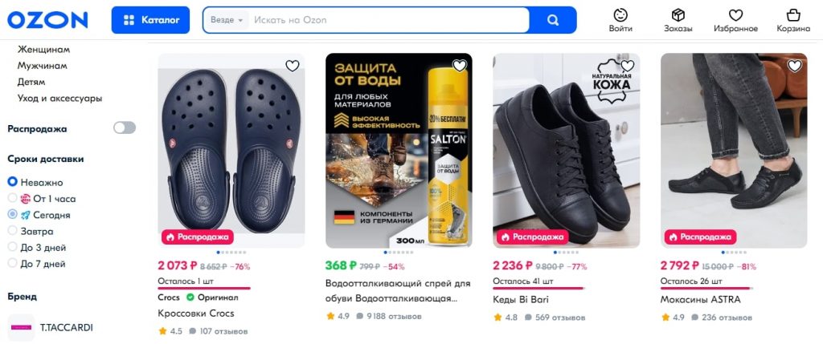
Task: Open the Войти sign-in icon
Action: point(620,20)
